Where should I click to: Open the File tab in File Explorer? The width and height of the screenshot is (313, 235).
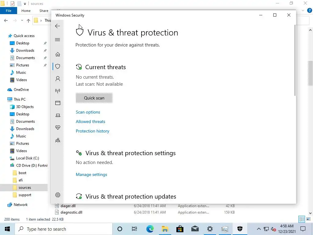(9, 11)
